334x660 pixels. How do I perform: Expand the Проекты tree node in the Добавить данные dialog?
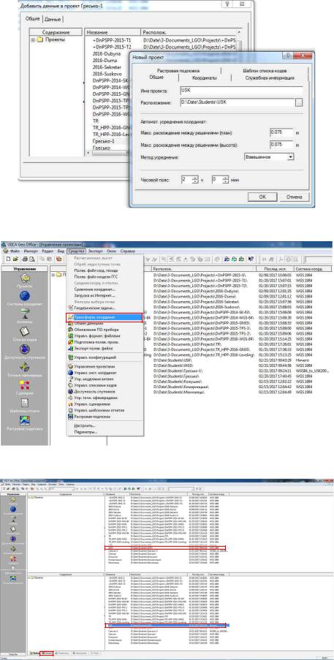pyautogui.click(x=33, y=39)
